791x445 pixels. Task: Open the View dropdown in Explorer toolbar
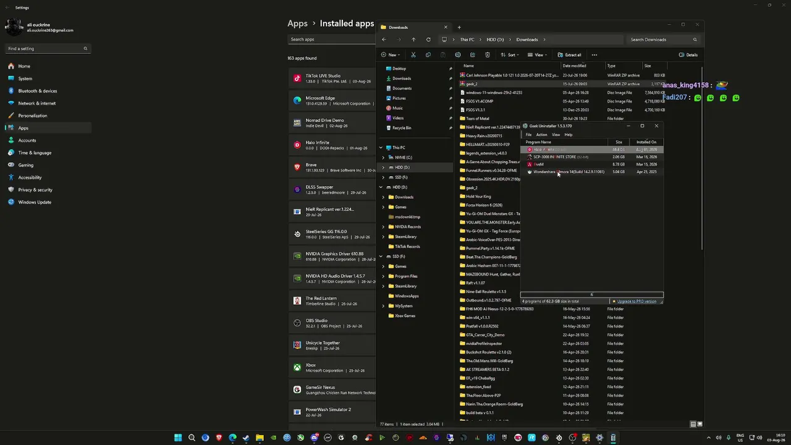[x=537, y=55]
